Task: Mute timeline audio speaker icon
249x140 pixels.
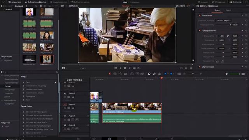Action: click(x=226, y=74)
